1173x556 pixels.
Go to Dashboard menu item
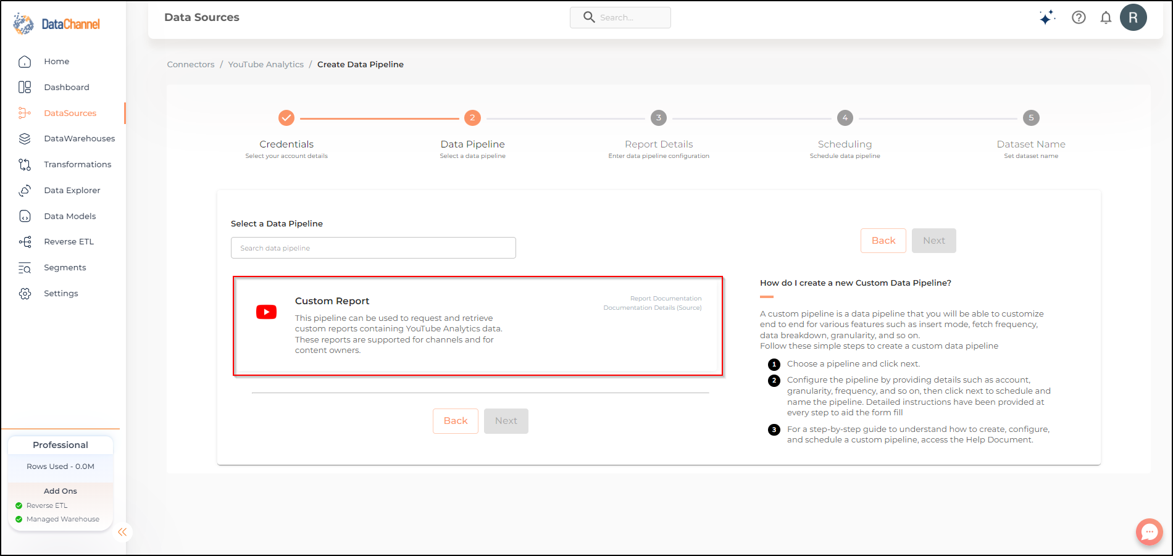pyautogui.click(x=67, y=87)
